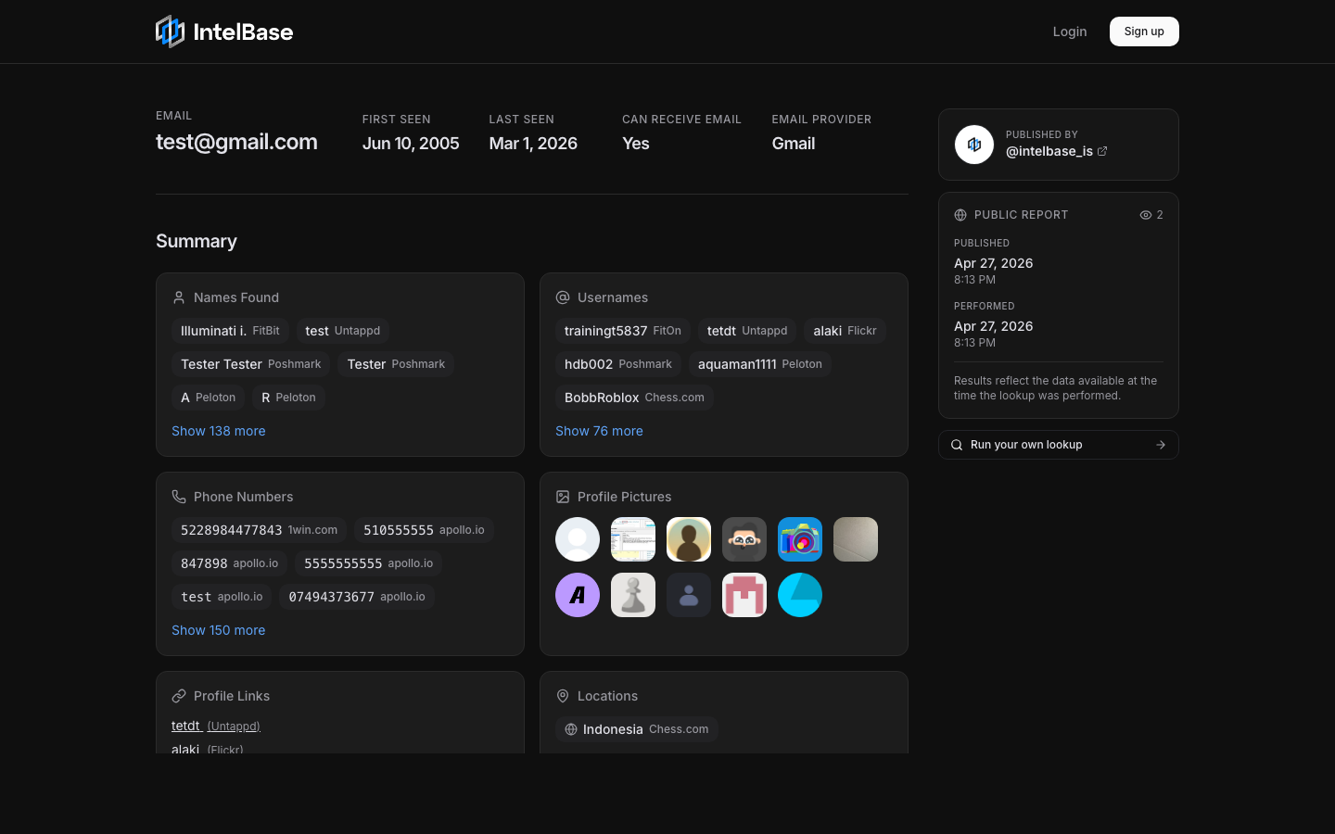This screenshot has width=1335, height=834.
Task: Click the alaki Flickr username chip
Action: (845, 331)
